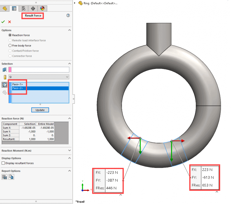
Task: Open the DimXpertManager crosshair tab
Action: [x=33, y=8]
